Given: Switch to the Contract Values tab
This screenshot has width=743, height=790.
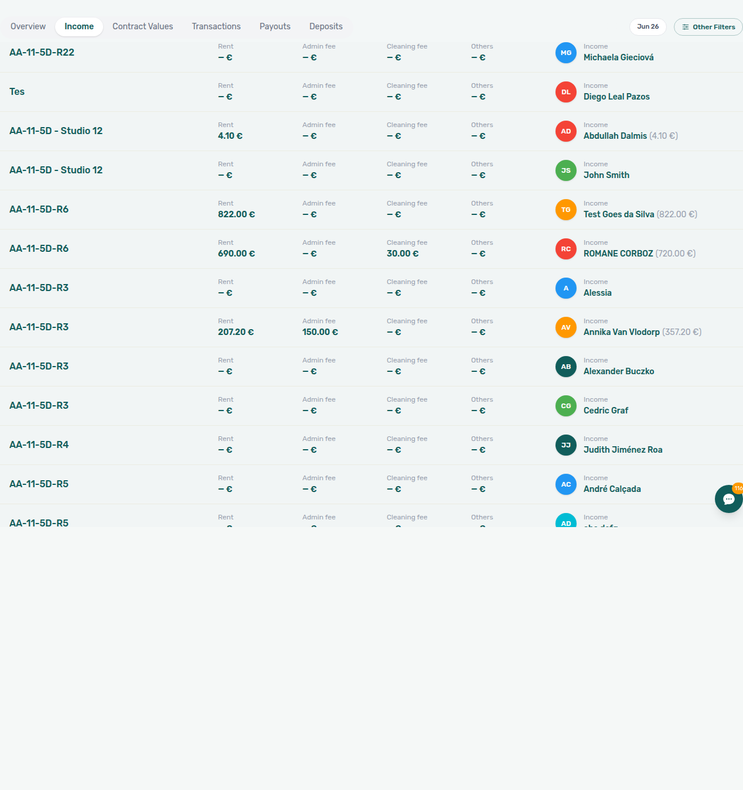Looking at the screenshot, I should coord(143,26).
